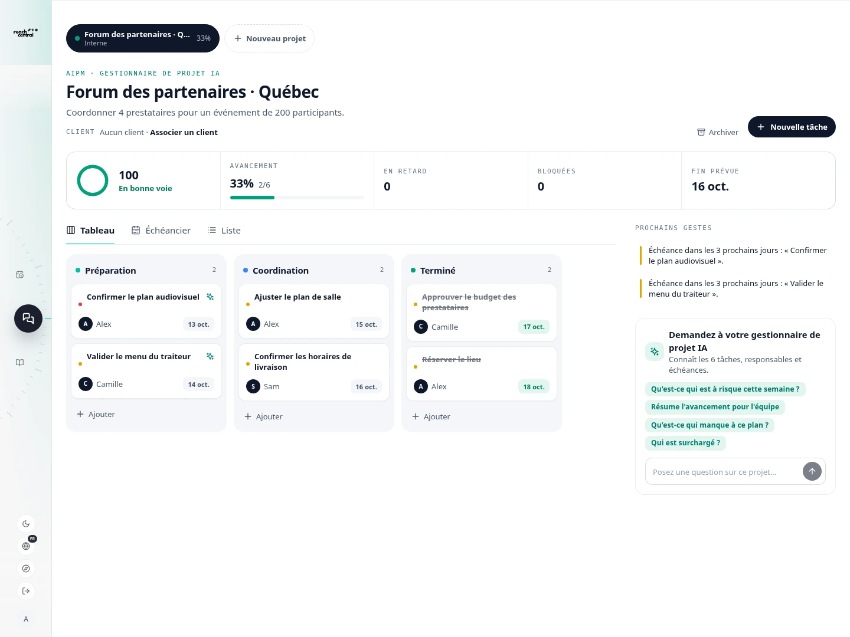Create a Nouveau projet
This screenshot has height=637, width=850.
(270, 38)
